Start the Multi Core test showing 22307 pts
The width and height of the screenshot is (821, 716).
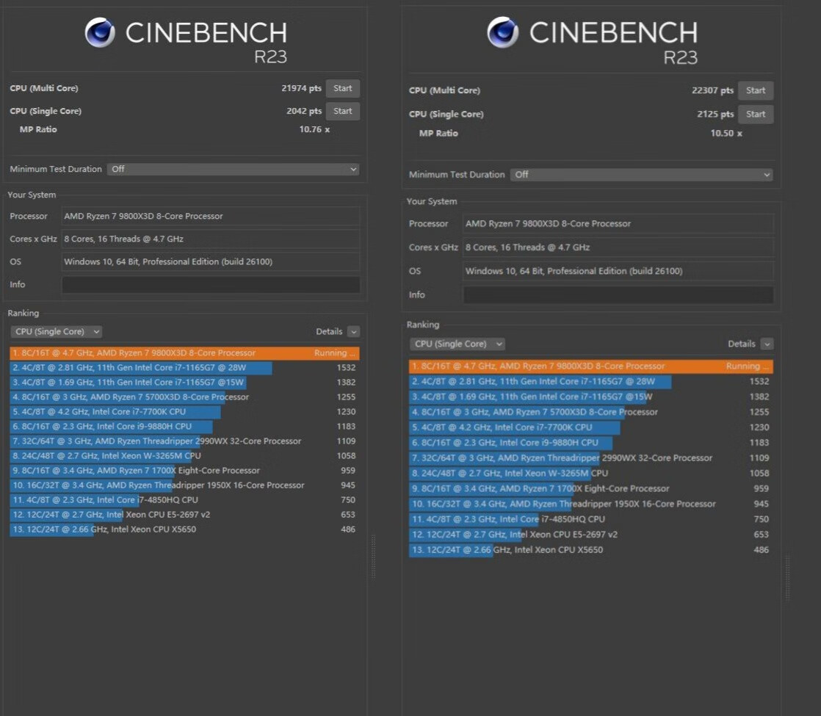click(x=756, y=90)
